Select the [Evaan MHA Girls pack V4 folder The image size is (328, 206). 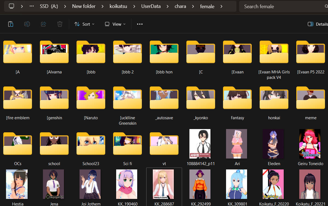pyautogui.click(x=274, y=60)
